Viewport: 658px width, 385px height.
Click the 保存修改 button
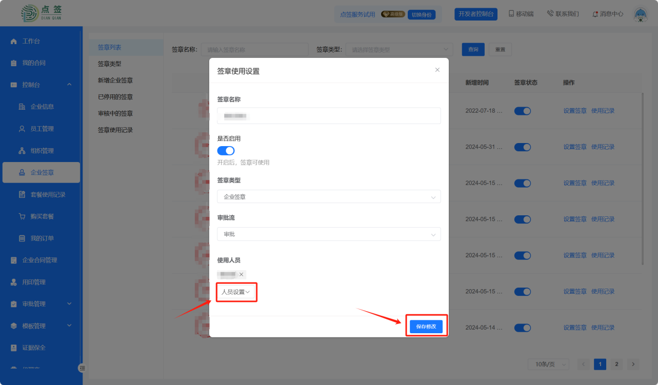tap(426, 327)
